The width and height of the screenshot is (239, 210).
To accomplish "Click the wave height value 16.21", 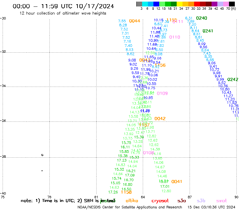I will (131, 171).
